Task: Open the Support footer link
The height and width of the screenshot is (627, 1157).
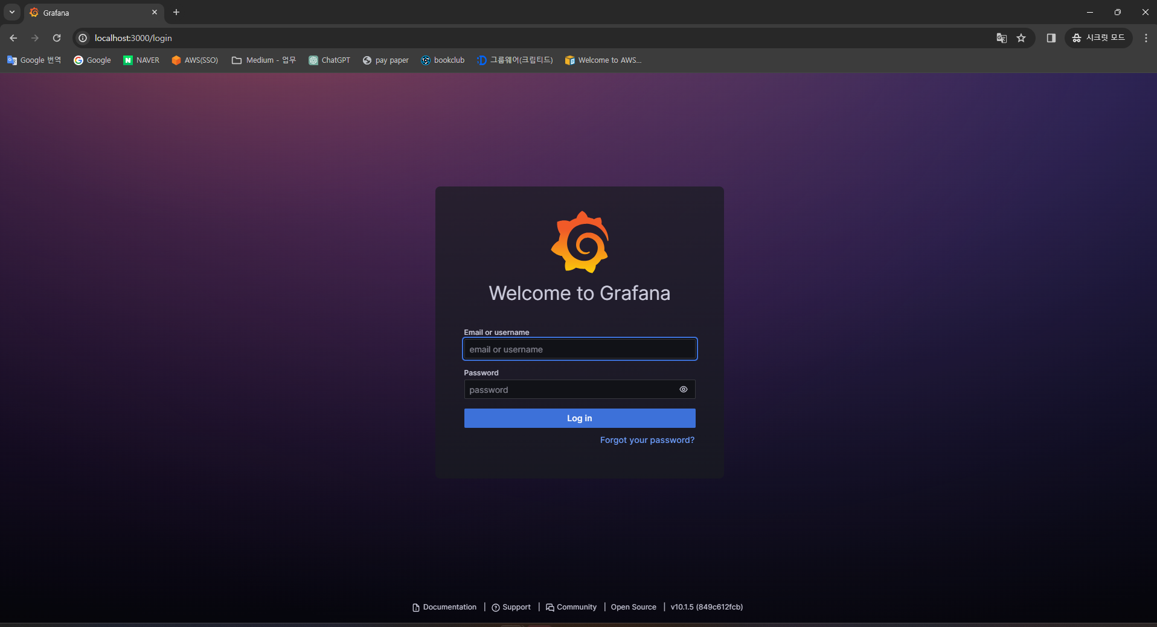Action: point(511,607)
